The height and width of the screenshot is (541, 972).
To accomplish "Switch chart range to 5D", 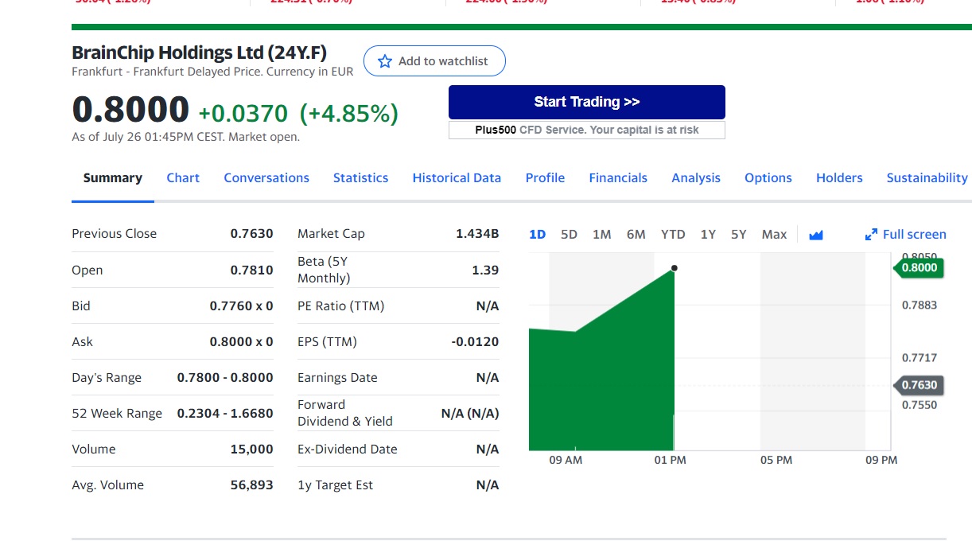I will coord(569,235).
